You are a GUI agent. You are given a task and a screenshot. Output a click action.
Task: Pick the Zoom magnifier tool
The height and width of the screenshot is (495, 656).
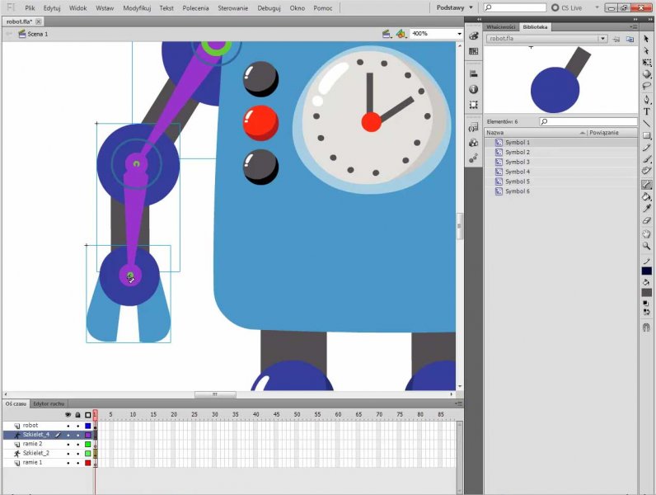tap(647, 245)
